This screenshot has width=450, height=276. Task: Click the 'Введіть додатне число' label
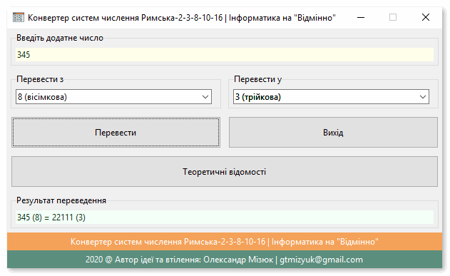[x=60, y=38]
